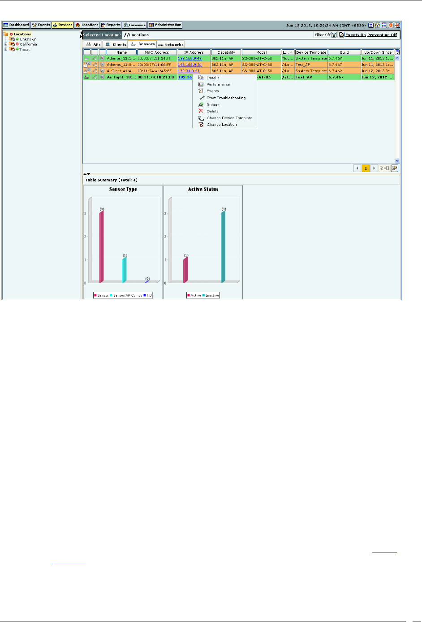Screen dimensions: 422x622
Task: Sort by the Capability column header
Action: click(x=226, y=52)
